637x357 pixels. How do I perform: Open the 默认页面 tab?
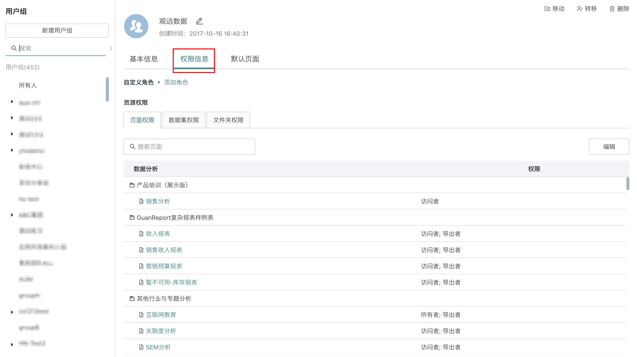(x=245, y=59)
